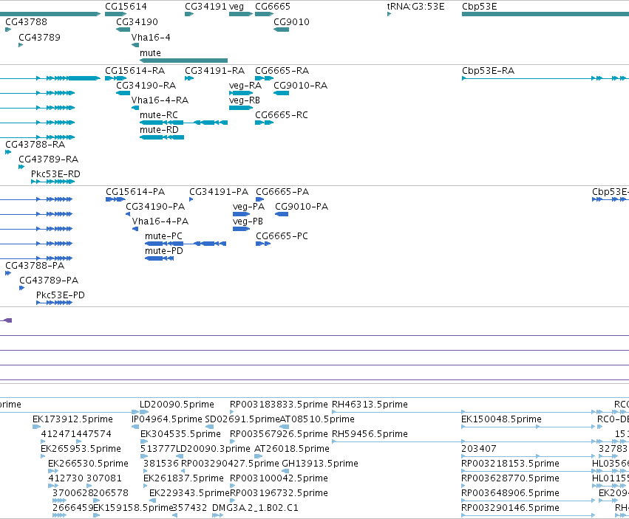Click the mute-RD transcript label
Viewport: 629px width, 519px height.
[159, 130]
